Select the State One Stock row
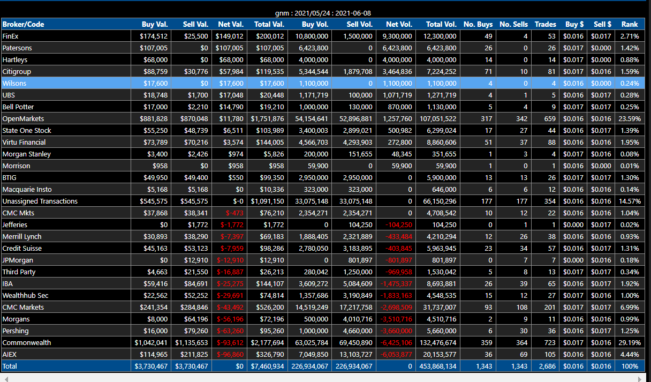Screen dimensions: 651x382 pyautogui.click(x=323, y=130)
